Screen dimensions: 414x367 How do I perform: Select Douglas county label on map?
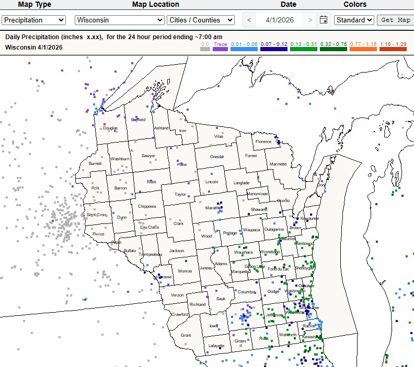[x=110, y=128]
